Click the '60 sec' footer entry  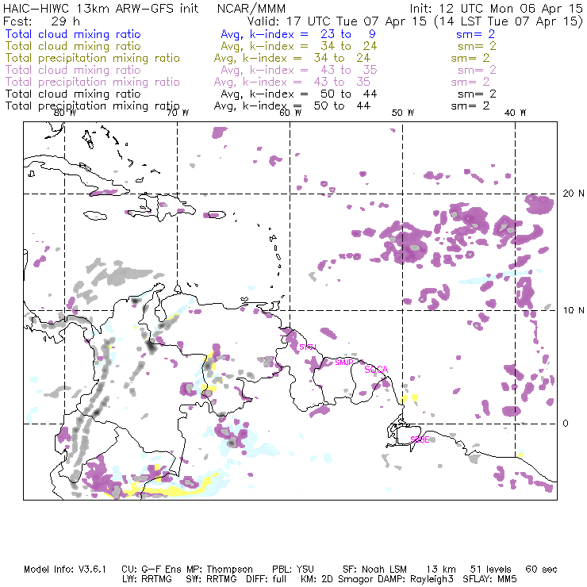click(x=541, y=570)
